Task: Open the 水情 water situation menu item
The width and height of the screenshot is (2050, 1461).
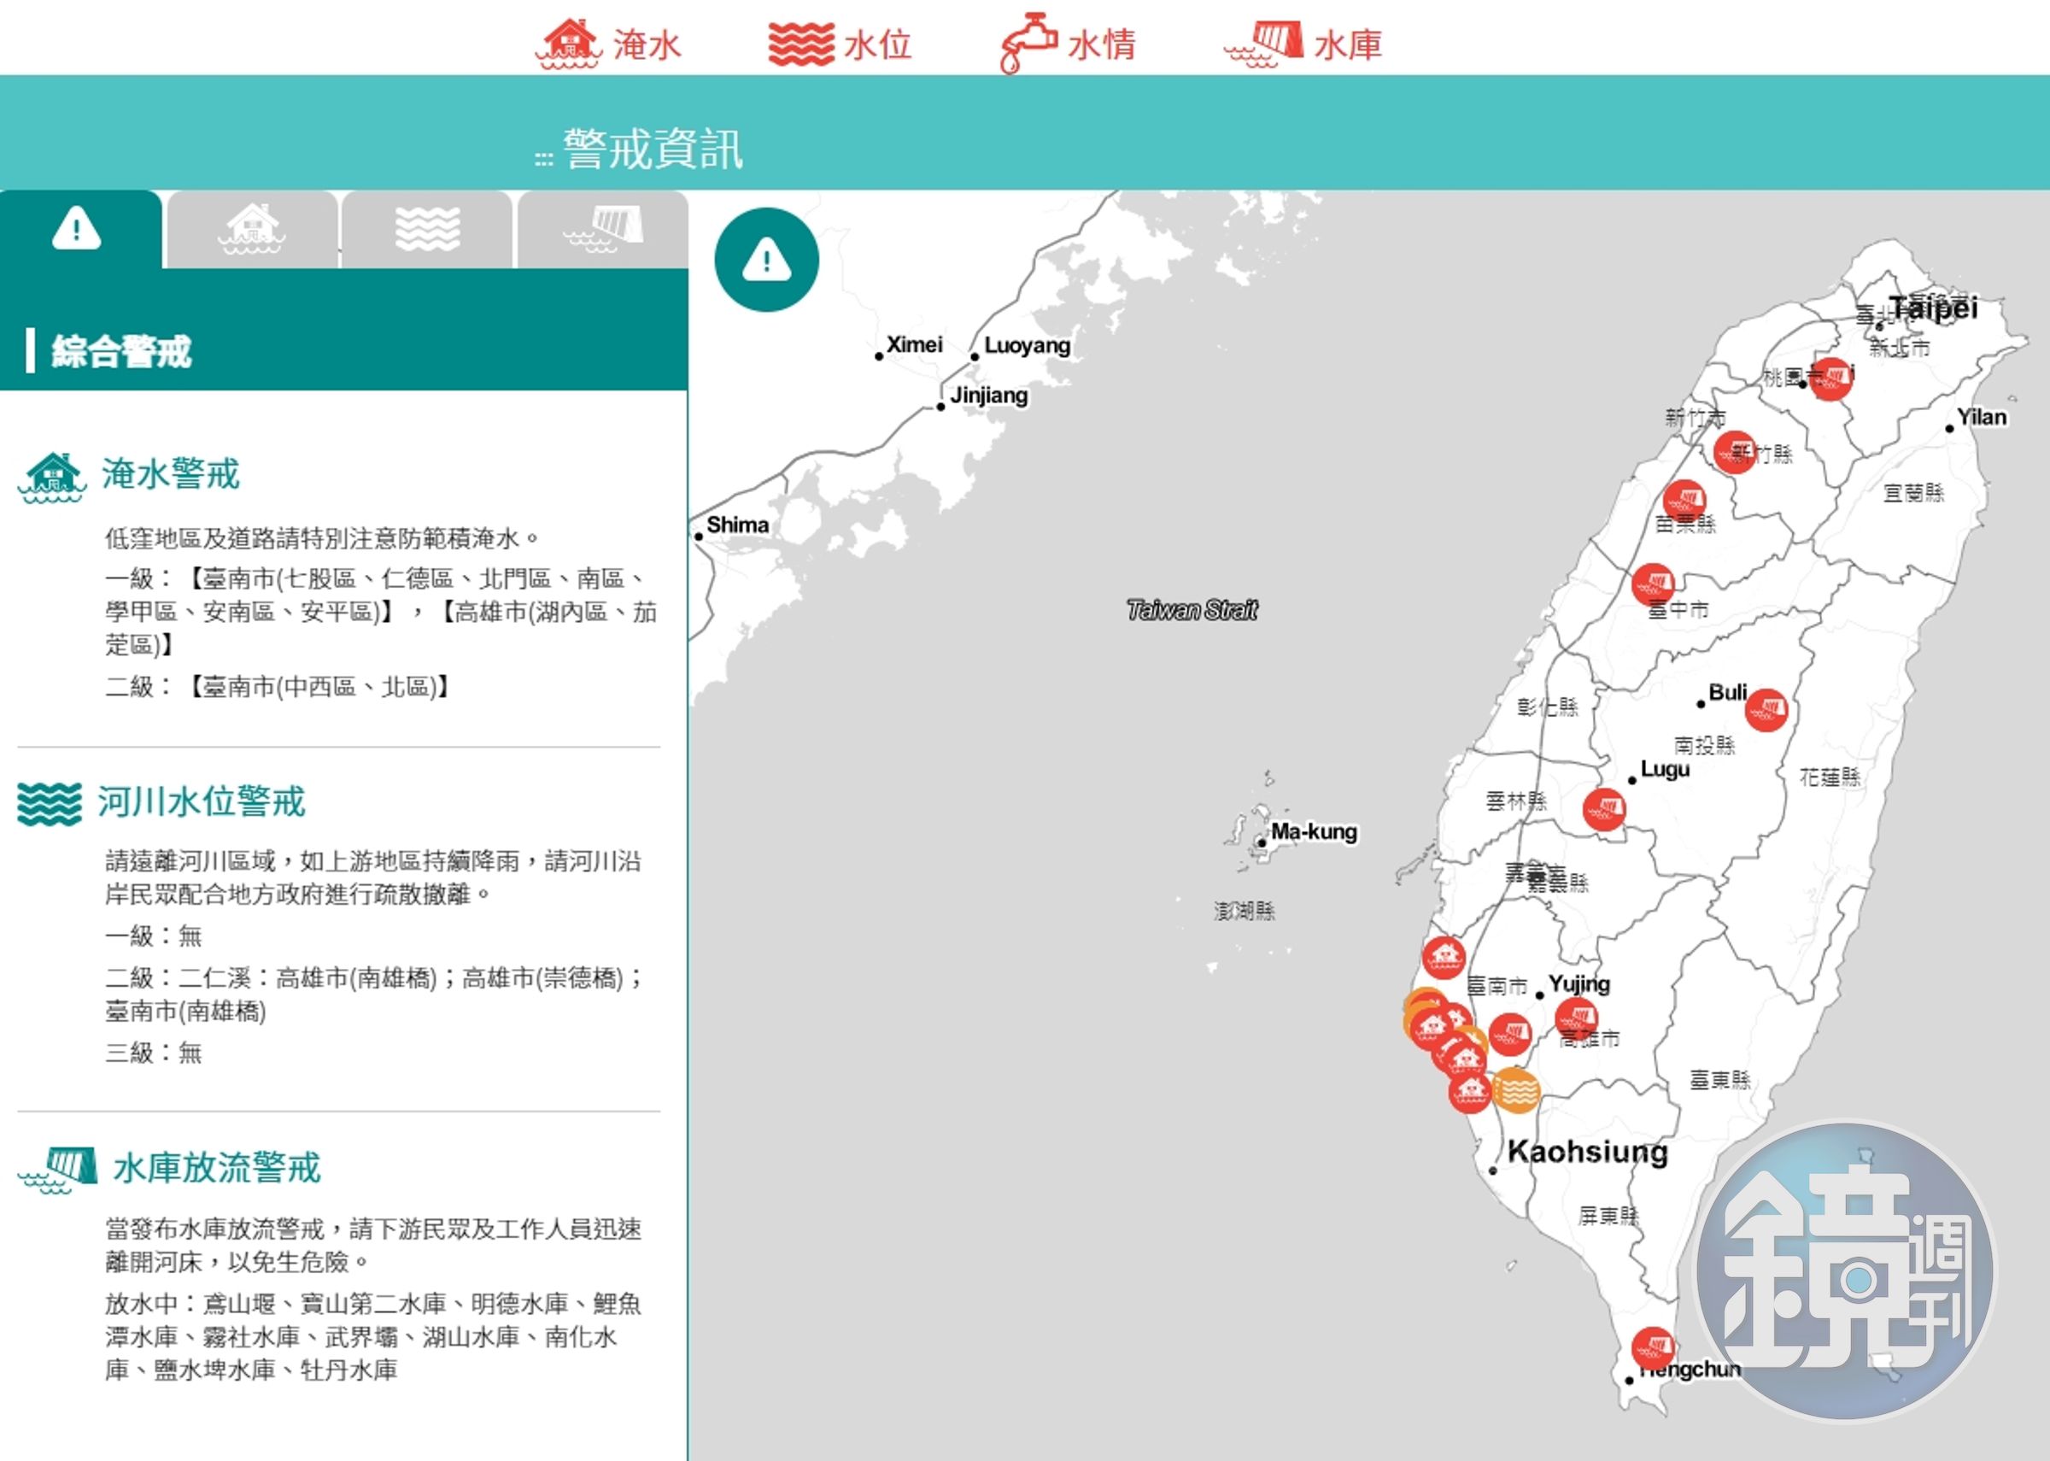Action: coord(1069,44)
